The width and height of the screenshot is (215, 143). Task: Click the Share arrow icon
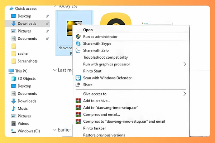click(78, 85)
